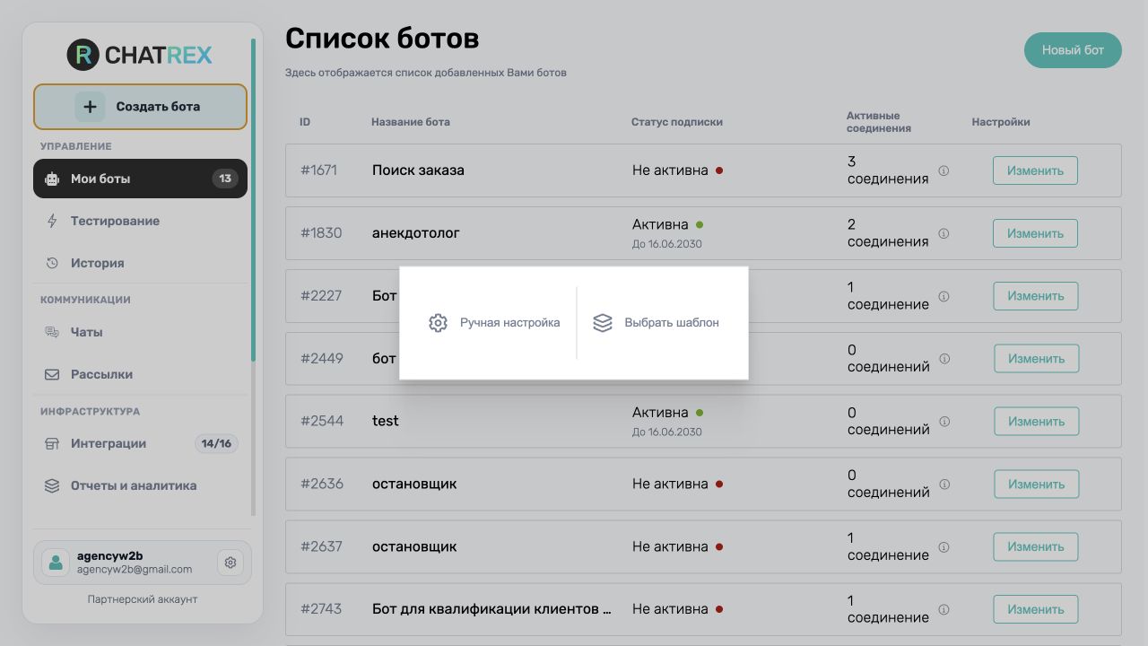This screenshot has width=1148, height=646.
Task: Click the plus icon on Создать бота
Action: (x=90, y=107)
